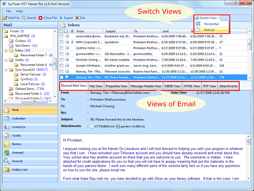Select the Normal Mail View tab
This screenshot has width=254, height=191.
pos(73,86)
